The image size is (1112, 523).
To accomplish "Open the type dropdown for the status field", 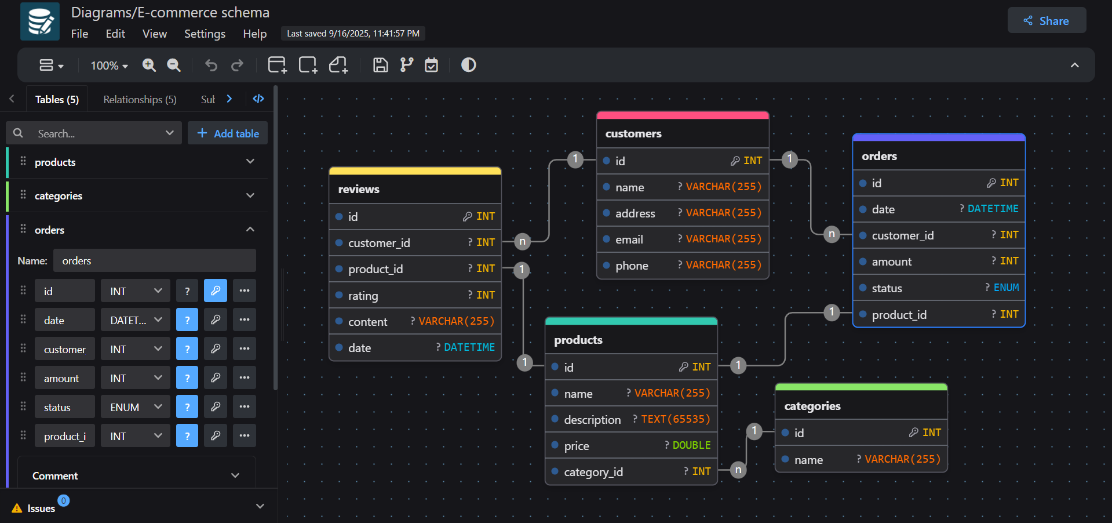I will (135, 406).
